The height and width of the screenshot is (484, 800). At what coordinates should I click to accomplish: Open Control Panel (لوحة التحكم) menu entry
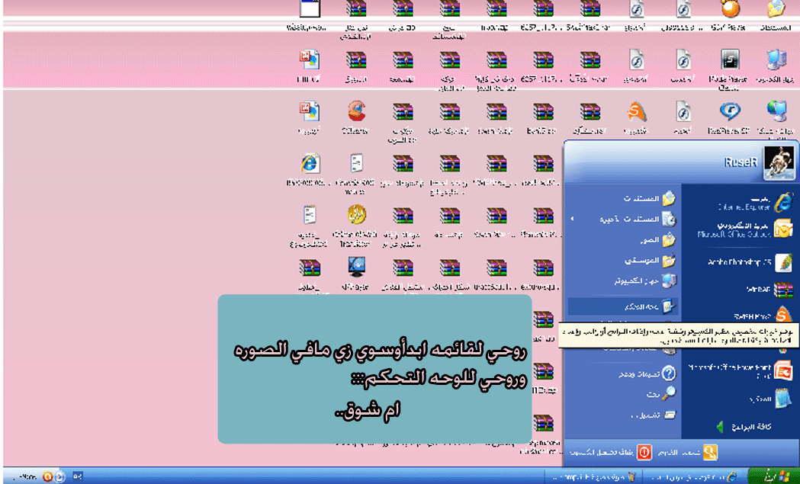[633, 306]
